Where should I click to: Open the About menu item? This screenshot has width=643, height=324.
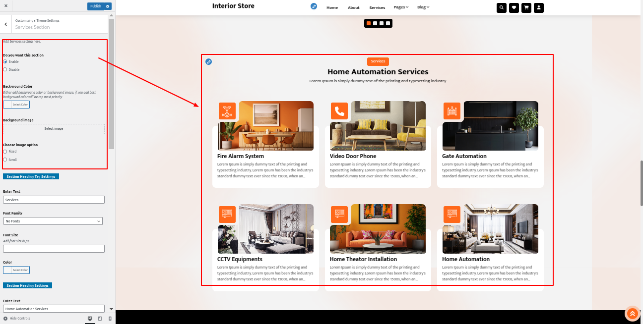(353, 7)
